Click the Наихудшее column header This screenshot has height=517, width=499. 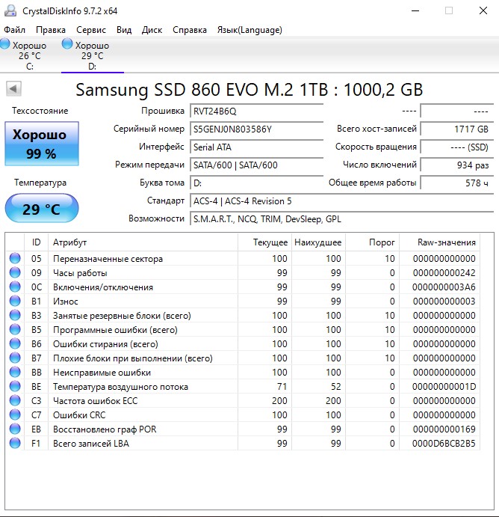(318, 242)
